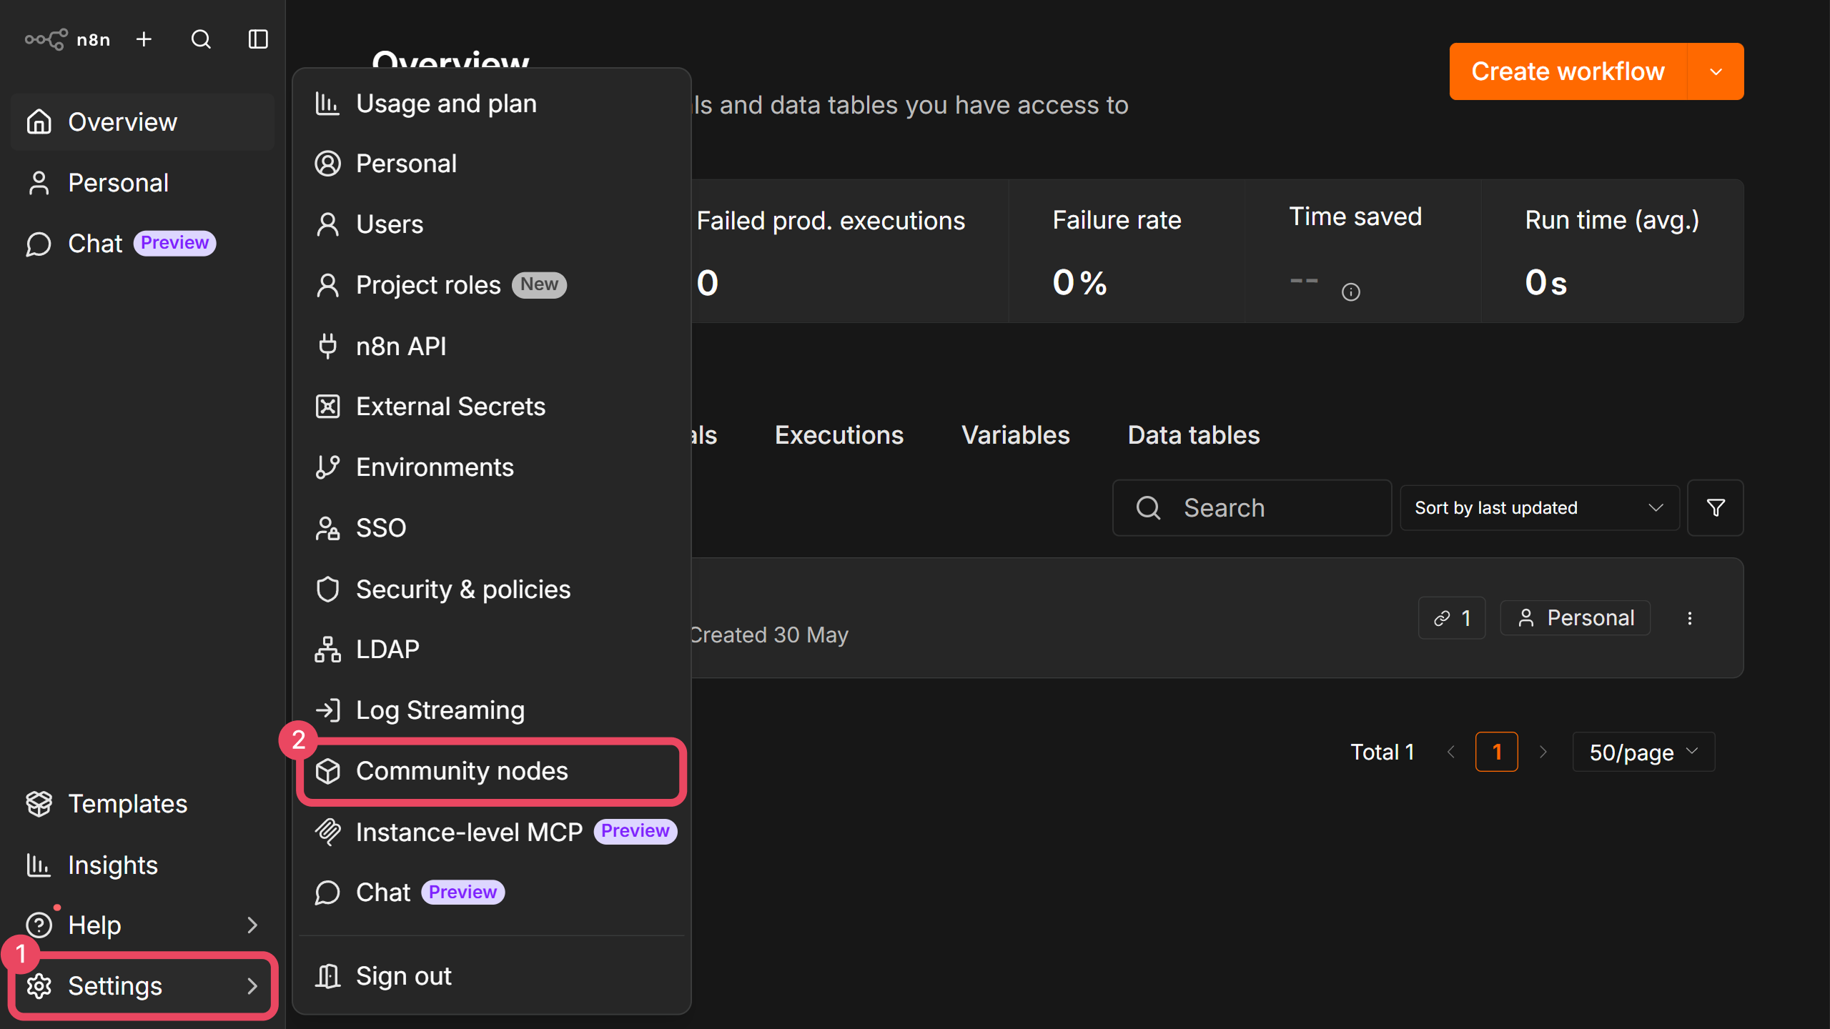Click the n8n logo icon
This screenshot has width=1830, height=1029.
coord(46,39)
